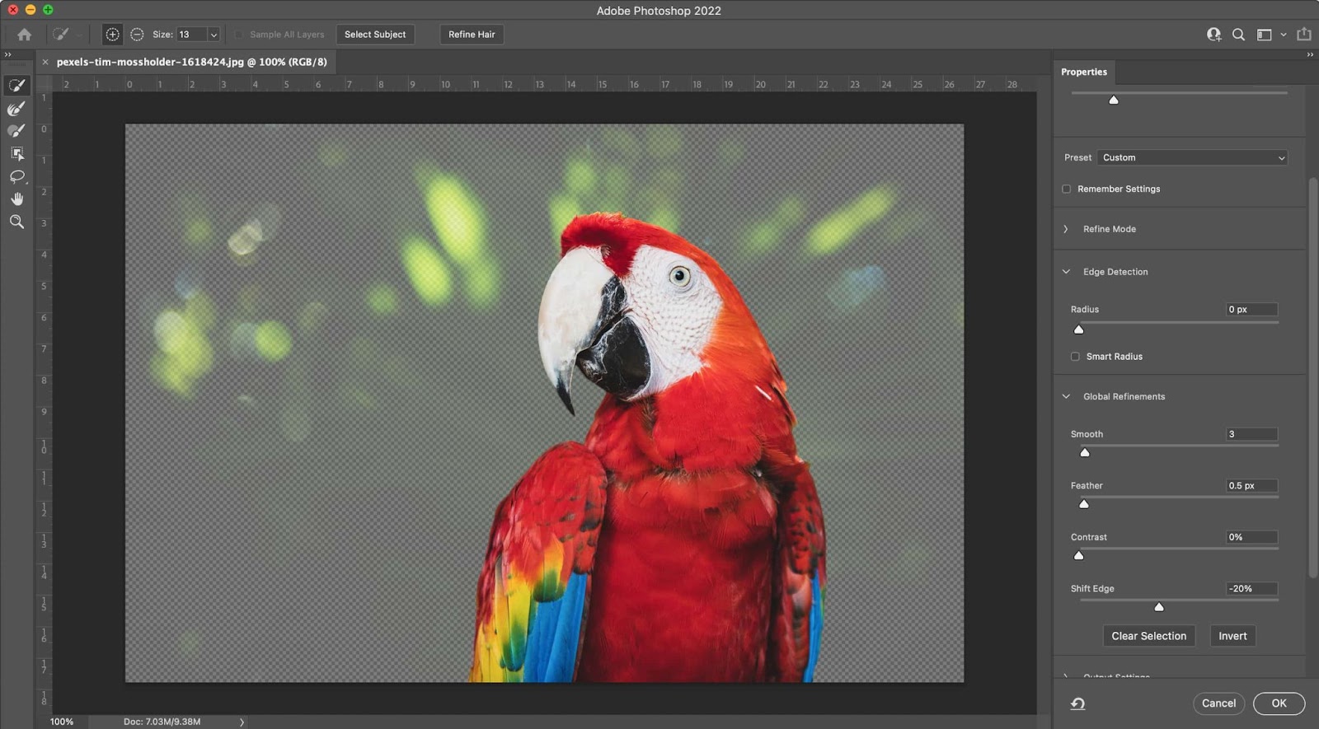This screenshot has height=729, width=1319.
Task: Click the Clear Selection button
Action: (x=1148, y=636)
